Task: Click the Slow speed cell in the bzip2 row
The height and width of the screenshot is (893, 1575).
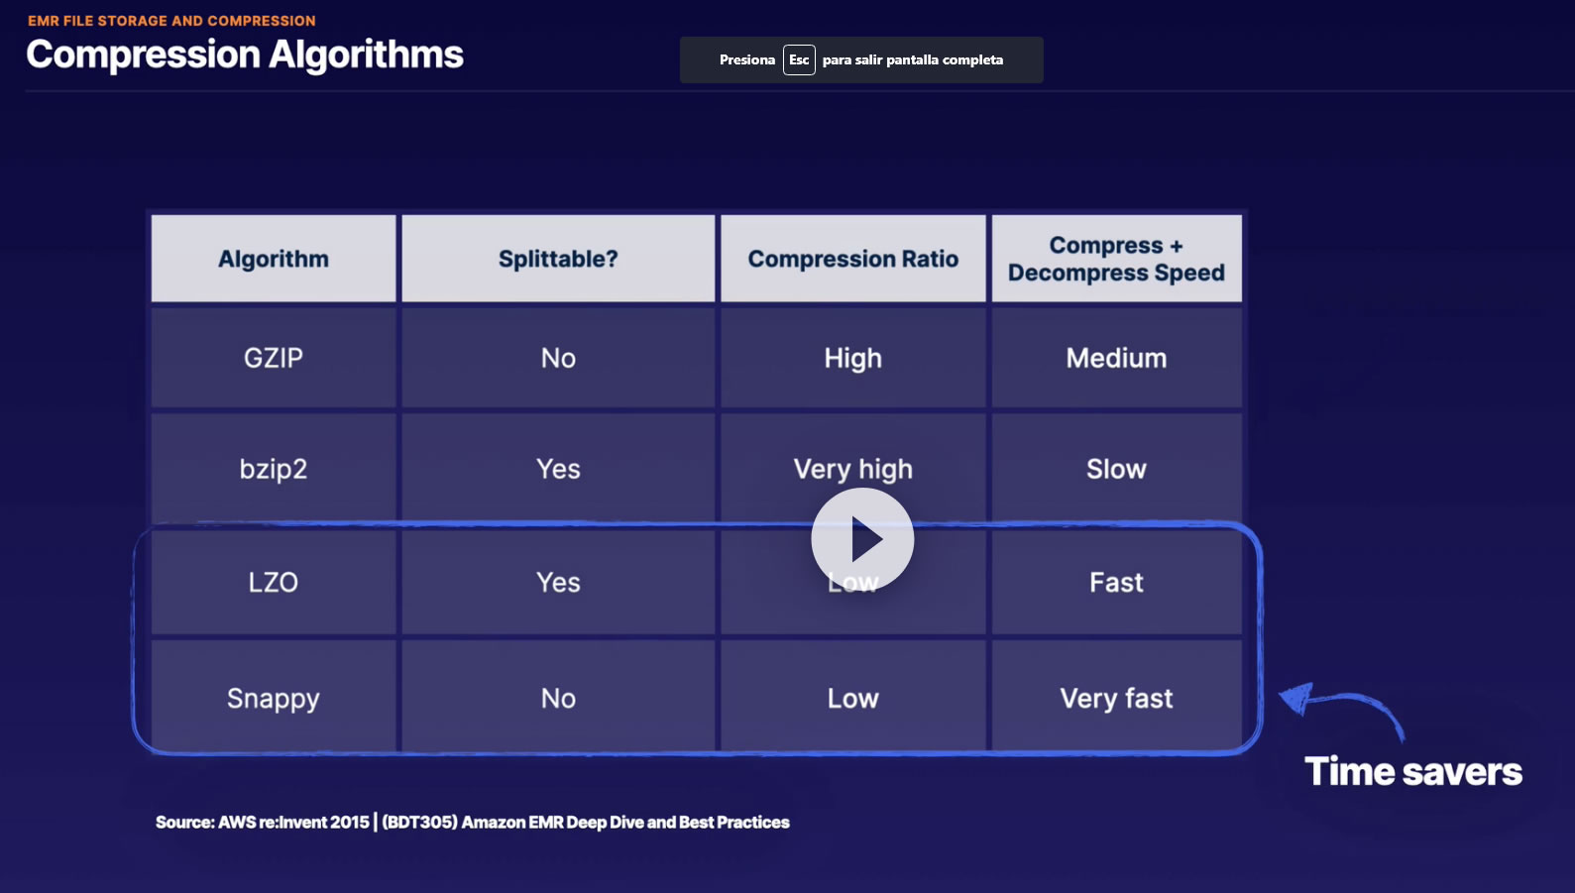Action: [1116, 469]
